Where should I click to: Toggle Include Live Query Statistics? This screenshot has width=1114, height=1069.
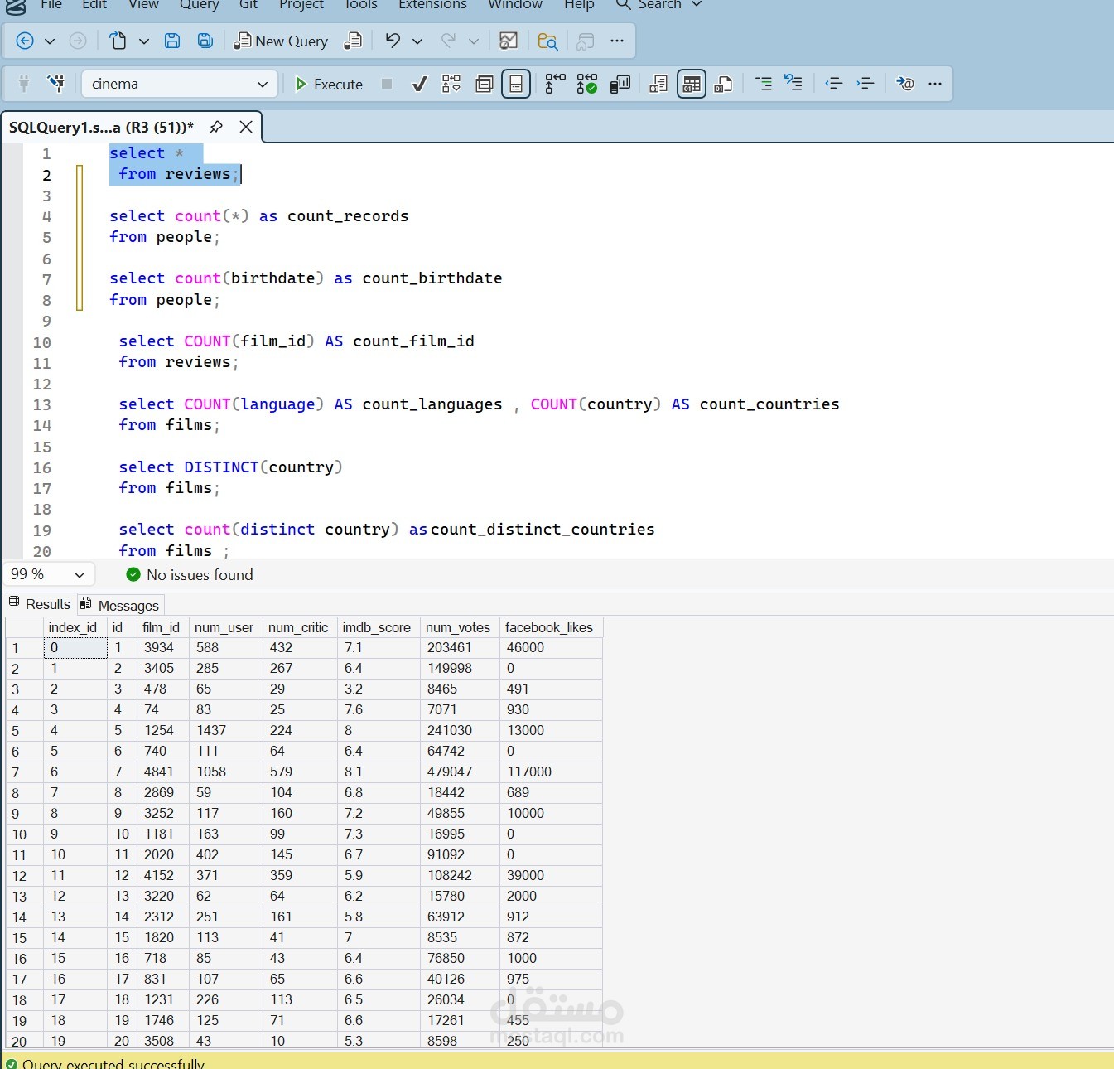(586, 84)
